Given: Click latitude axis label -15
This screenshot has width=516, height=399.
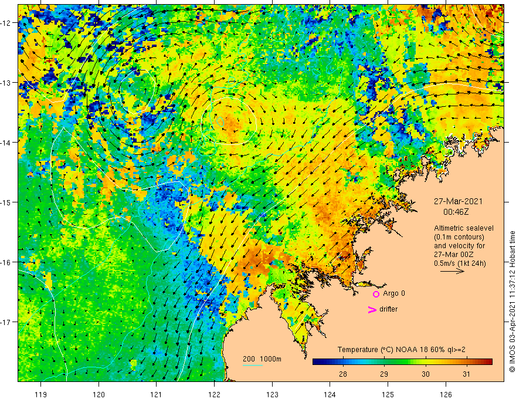Looking at the screenshot, I should click(x=6, y=202).
